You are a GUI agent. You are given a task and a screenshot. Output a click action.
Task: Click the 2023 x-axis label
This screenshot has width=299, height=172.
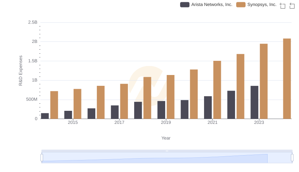click(x=259, y=122)
